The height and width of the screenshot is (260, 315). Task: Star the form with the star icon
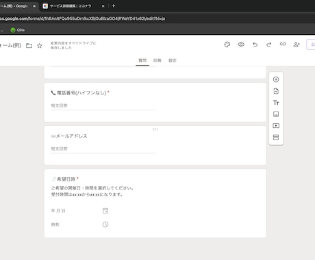[x=40, y=46]
